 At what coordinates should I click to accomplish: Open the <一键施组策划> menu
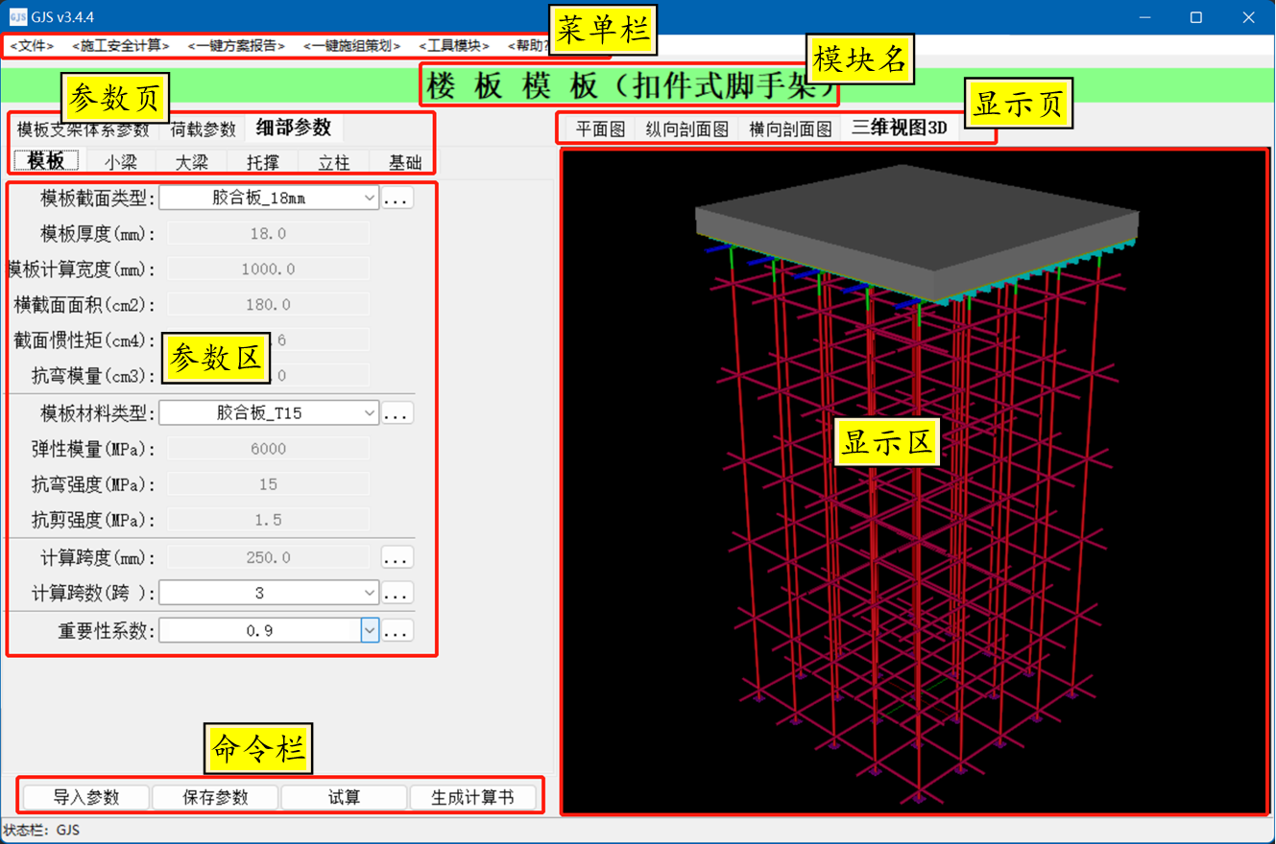(x=351, y=46)
